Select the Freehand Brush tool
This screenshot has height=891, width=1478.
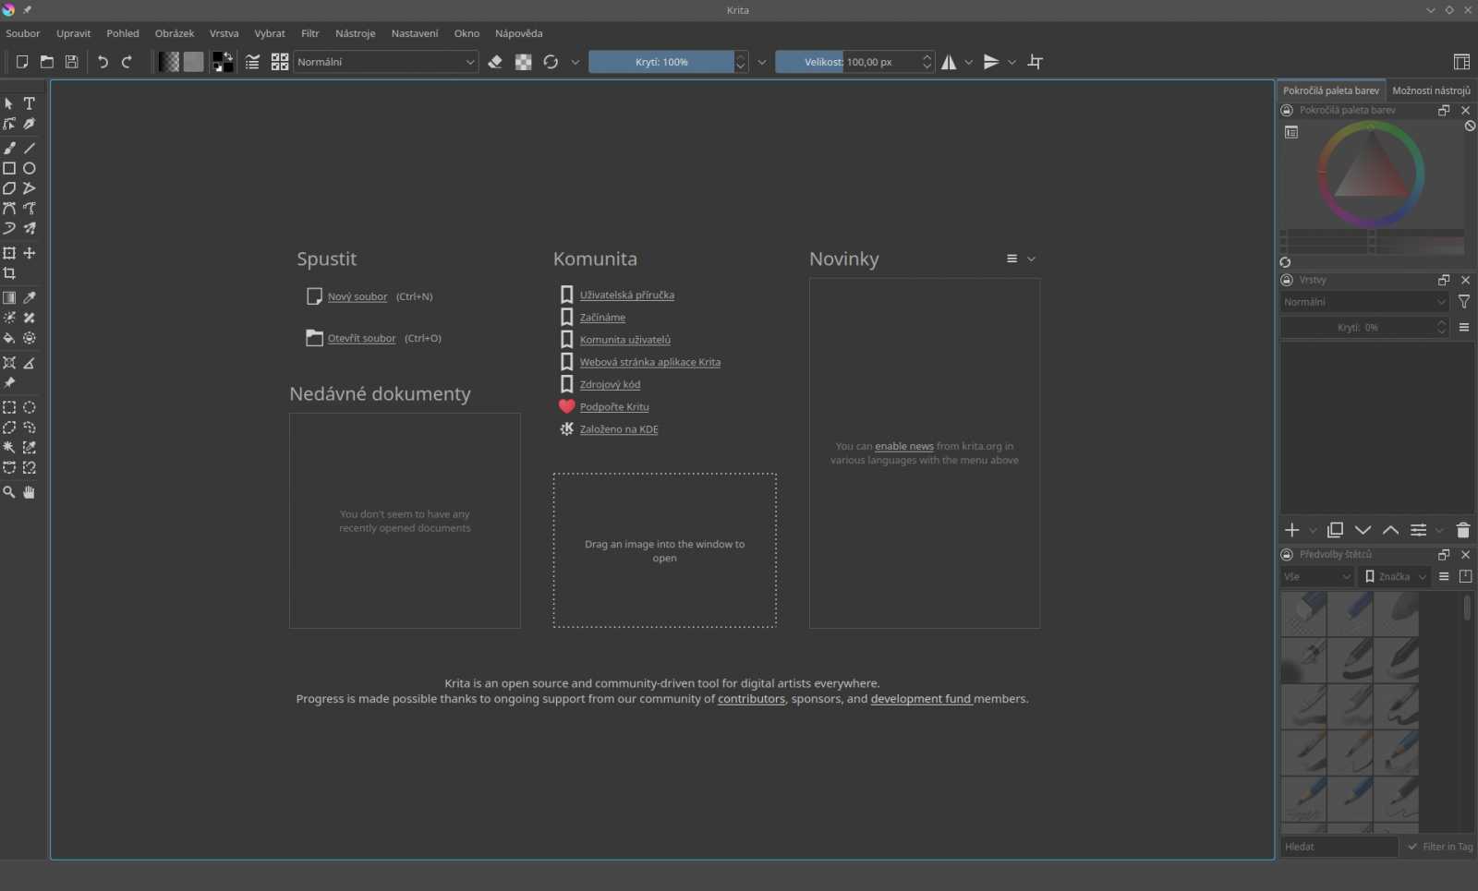[x=9, y=148]
